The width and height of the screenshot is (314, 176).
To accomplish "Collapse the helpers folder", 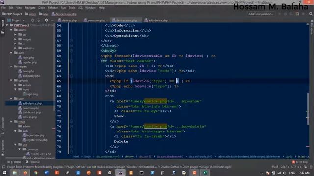I will click(11, 66).
